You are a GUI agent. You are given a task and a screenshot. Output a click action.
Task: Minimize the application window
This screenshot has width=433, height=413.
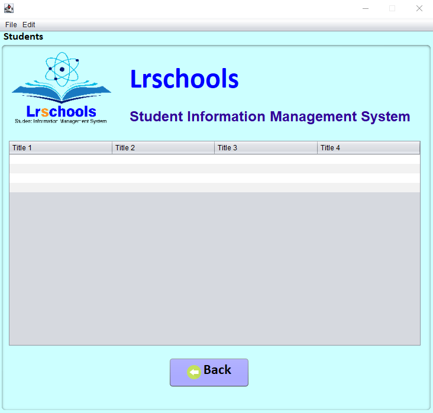pos(366,8)
